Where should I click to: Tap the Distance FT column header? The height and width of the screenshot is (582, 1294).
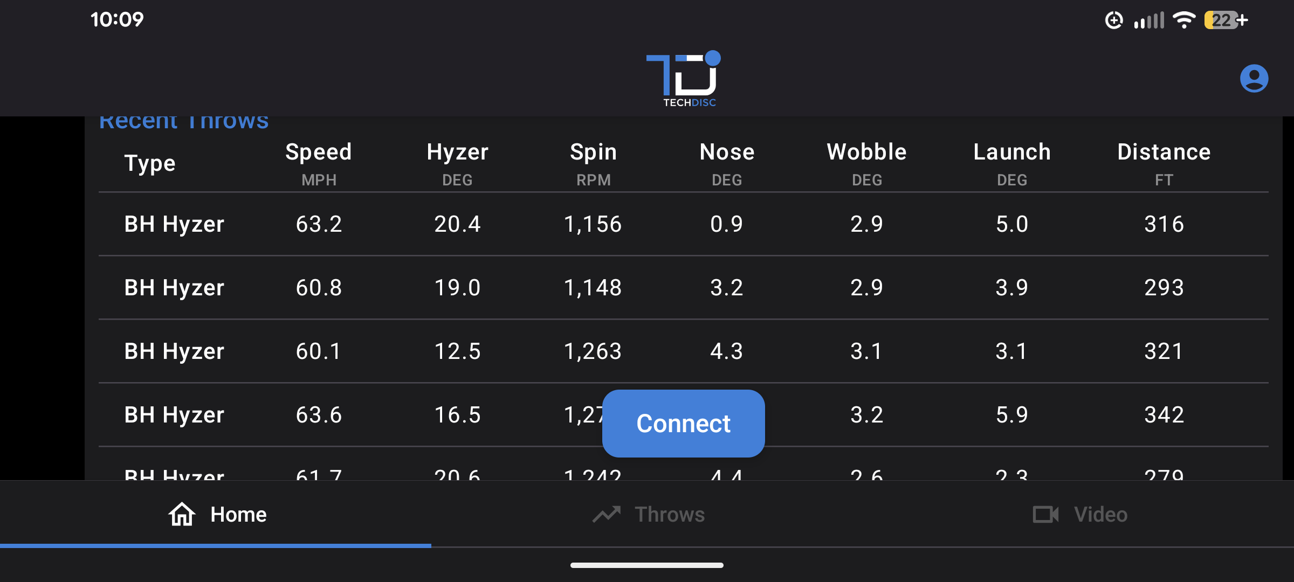click(x=1164, y=163)
